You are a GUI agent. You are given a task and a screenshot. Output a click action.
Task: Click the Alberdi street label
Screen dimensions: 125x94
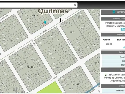tap(43, 32)
